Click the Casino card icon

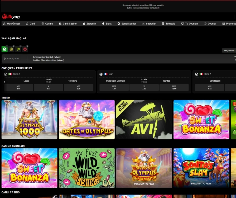pos(43,24)
